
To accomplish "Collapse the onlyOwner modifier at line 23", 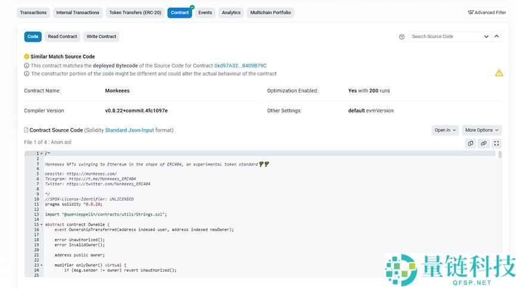I will tap(41, 265).
